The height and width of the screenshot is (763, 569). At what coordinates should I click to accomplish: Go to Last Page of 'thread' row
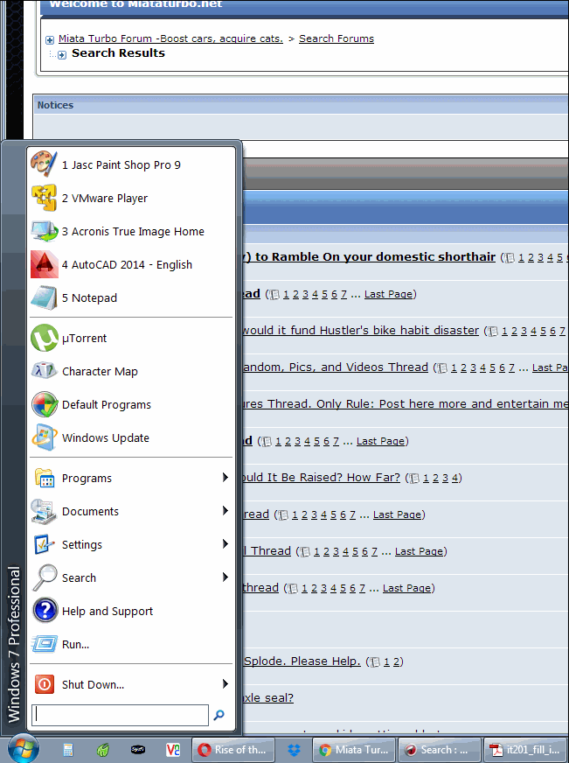coord(406,588)
